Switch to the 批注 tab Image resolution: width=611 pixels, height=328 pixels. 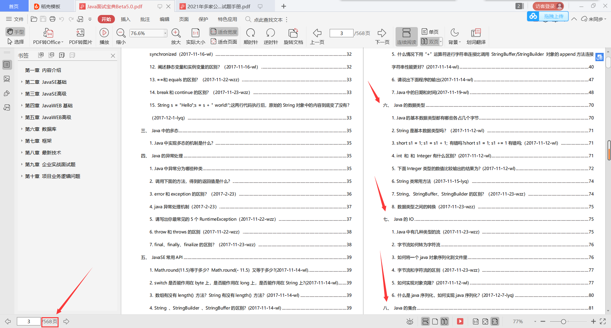145,19
